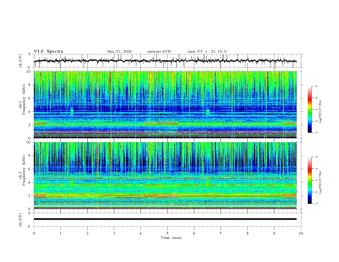Click the "-3" label on ch.2 colorbar
339x262 pixels.
316,157
